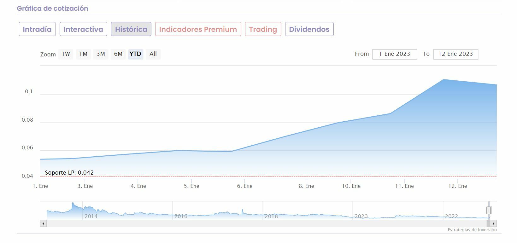Select the YTD zoom button

135,54
